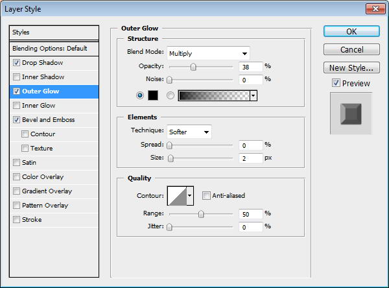
Task: Select the Gradient Overlay label
Action: 47,191
